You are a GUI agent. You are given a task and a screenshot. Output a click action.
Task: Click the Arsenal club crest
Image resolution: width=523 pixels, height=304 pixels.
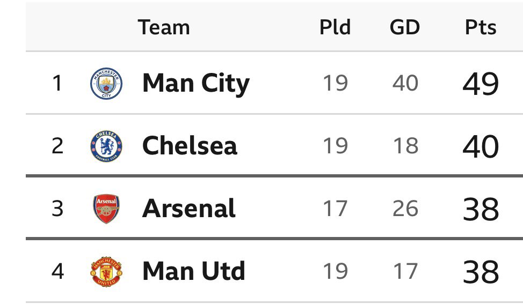click(x=106, y=209)
